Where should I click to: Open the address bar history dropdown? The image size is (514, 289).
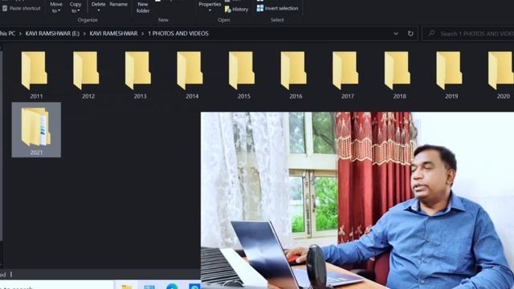point(396,34)
